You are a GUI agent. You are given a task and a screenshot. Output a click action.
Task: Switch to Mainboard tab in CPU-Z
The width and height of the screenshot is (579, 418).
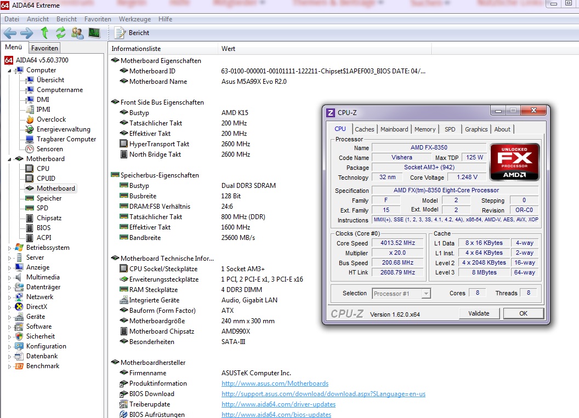(394, 129)
